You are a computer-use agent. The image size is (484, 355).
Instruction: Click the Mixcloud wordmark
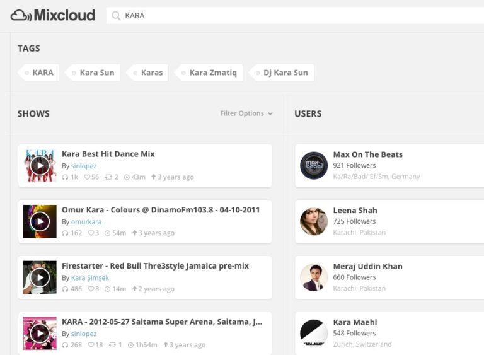[x=64, y=15]
